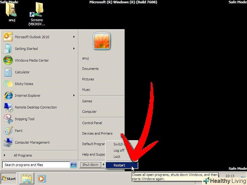Click the Remote Desktop Connection icon
The width and height of the screenshot is (247, 185).
[x=8, y=107]
